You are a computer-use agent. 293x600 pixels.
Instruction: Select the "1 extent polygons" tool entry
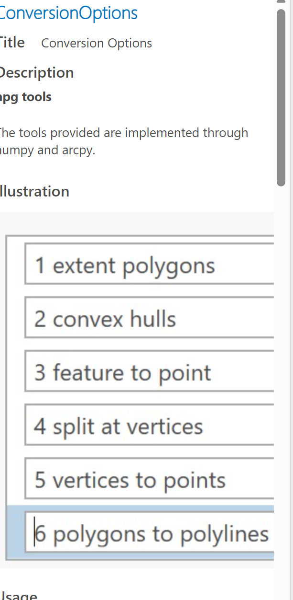pyautogui.click(x=143, y=265)
